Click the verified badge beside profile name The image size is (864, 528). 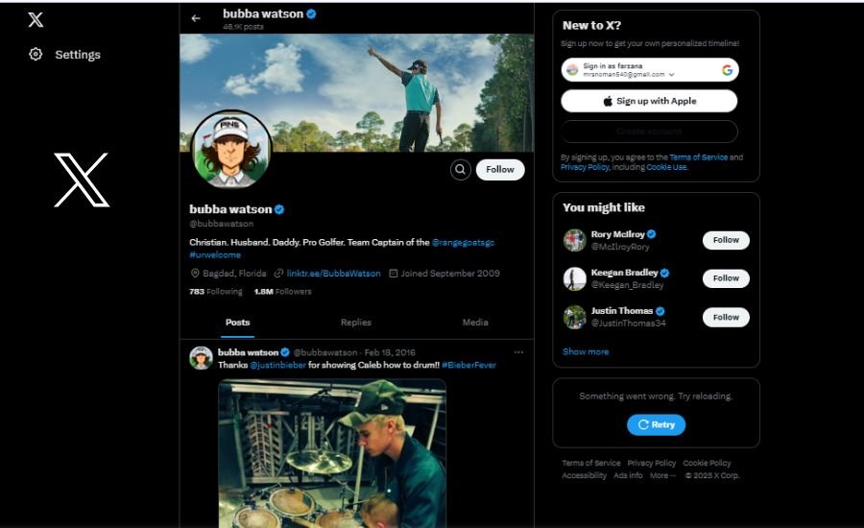click(x=279, y=209)
